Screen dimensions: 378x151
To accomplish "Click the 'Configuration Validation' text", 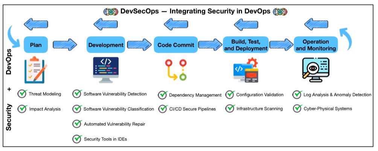I will click(260, 95).
